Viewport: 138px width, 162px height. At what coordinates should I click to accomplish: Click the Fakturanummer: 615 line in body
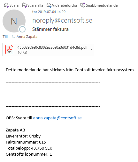(x=26, y=142)
